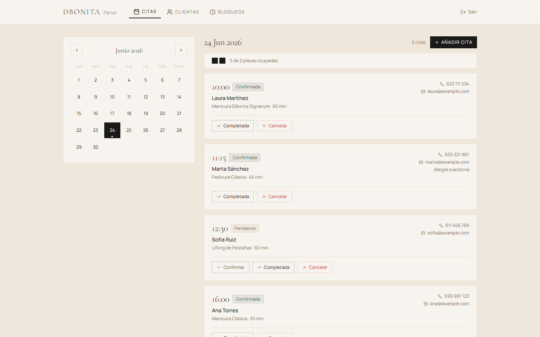Select June 24 in calendar
540x337 pixels.
(x=112, y=130)
